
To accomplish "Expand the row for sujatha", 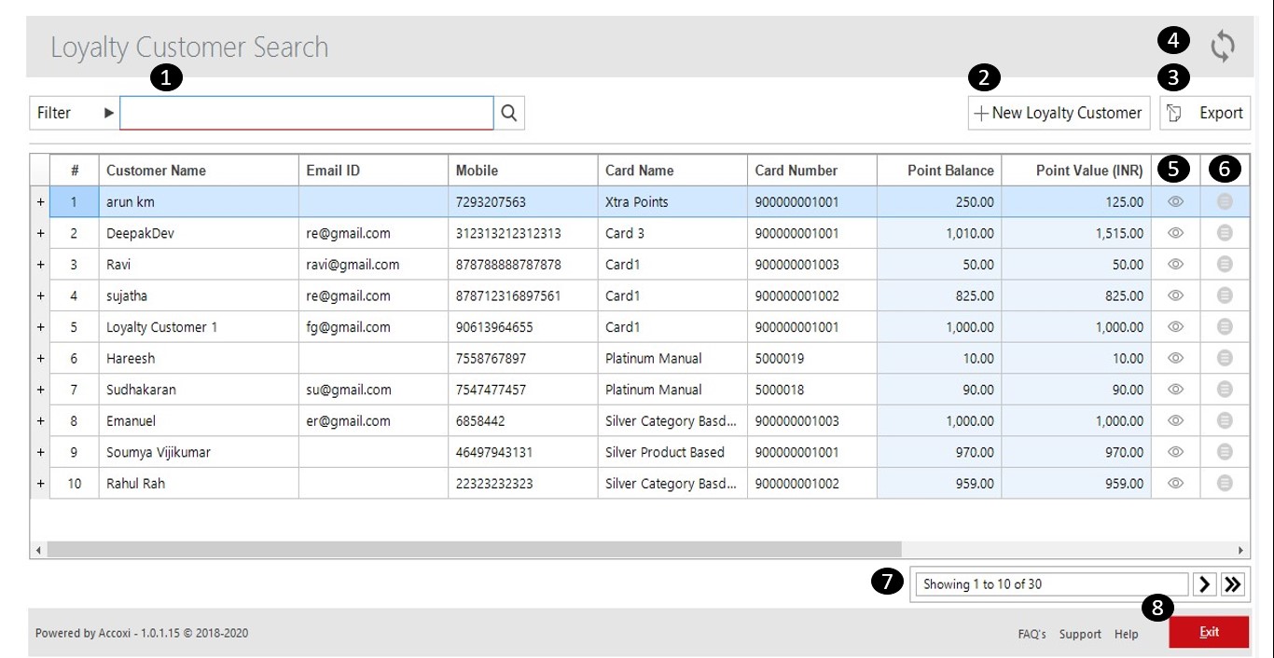I will click(40, 296).
